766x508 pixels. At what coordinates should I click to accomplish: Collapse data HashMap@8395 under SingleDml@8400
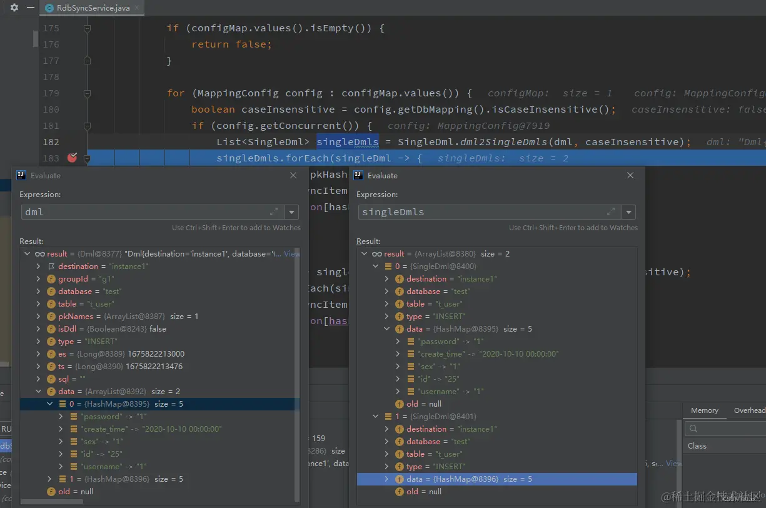pos(388,329)
